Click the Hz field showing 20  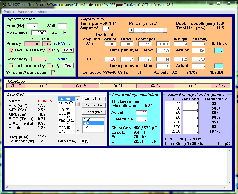click(x=173, y=104)
